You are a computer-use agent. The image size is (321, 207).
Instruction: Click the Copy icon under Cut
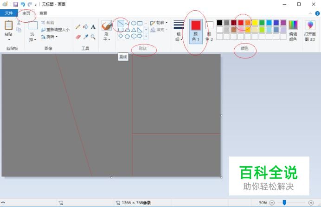tap(19, 30)
